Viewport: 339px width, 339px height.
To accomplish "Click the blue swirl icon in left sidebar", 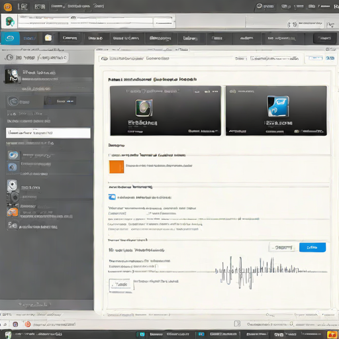I will click(13, 155).
